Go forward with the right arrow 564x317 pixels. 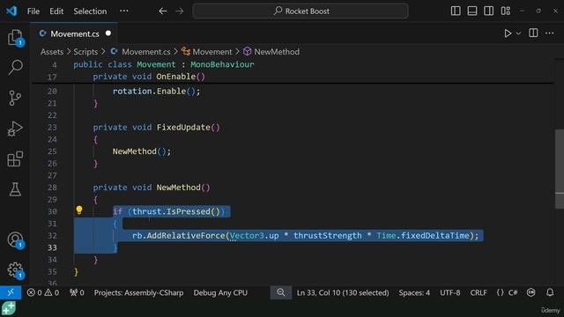(179, 11)
